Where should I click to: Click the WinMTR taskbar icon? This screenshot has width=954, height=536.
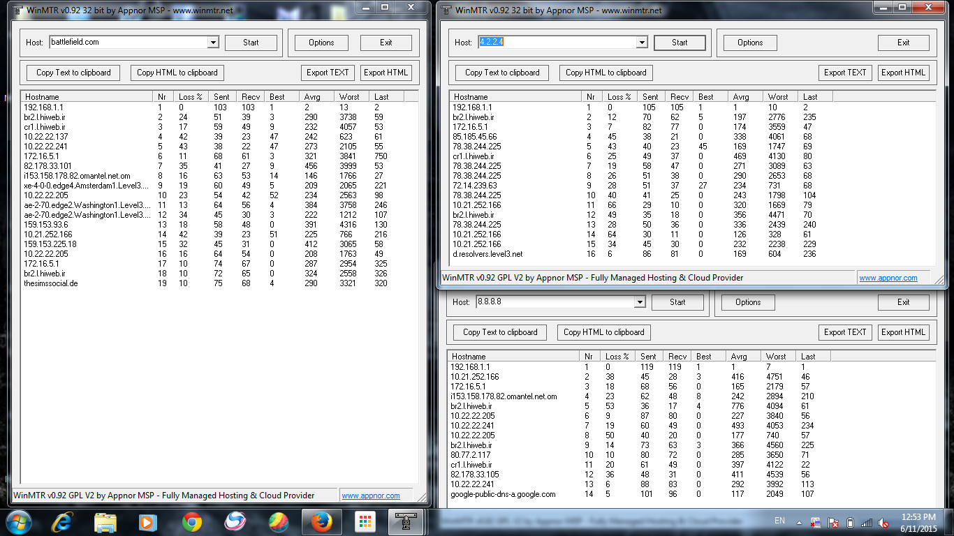coord(406,521)
